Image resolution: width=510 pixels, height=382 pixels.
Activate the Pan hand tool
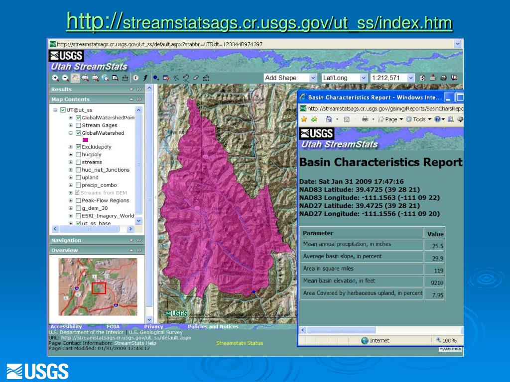click(x=75, y=78)
